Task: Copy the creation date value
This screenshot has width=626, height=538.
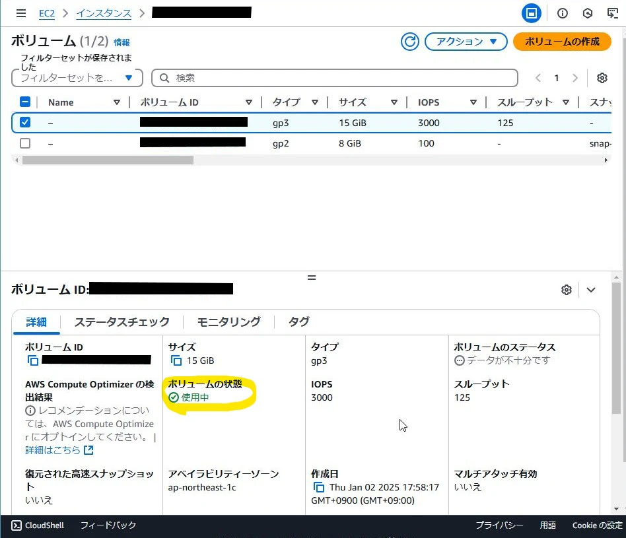Action: [x=318, y=487]
